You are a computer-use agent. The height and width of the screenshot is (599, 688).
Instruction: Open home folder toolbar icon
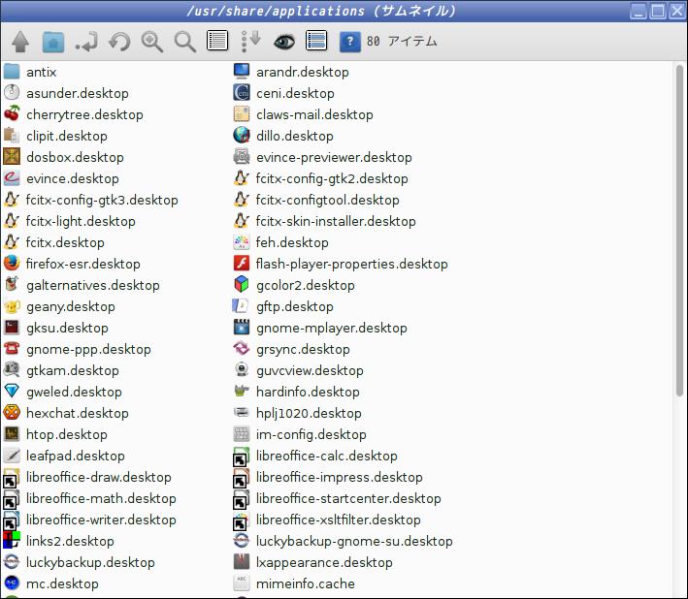(x=53, y=42)
